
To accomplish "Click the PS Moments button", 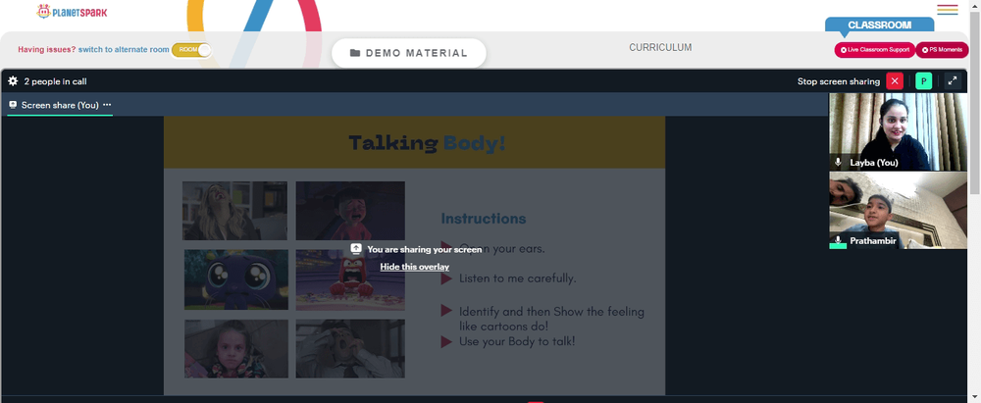I will pyautogui.click(x=942, y=50).
